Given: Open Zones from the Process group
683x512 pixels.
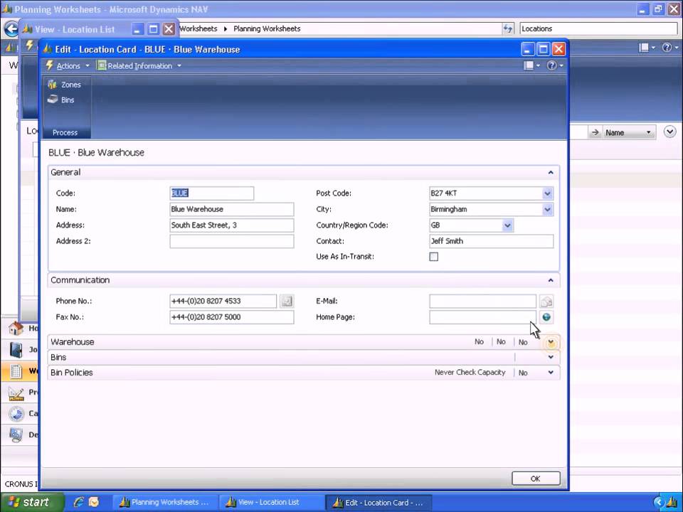Looking at the screenshot, I should click(65, 85).
